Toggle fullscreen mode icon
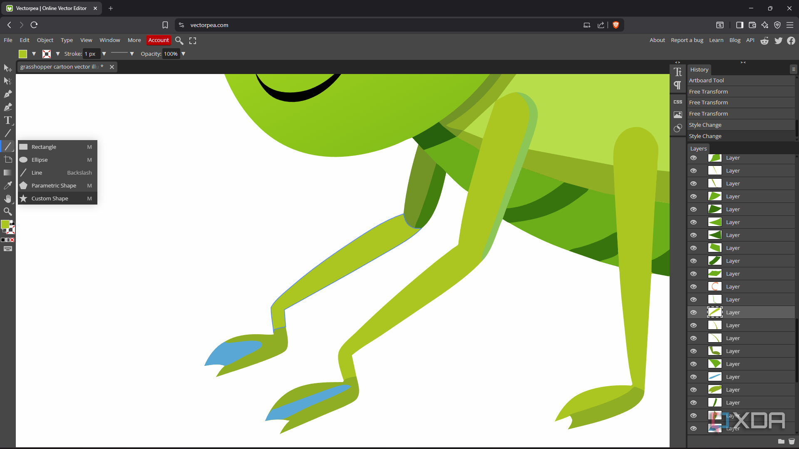 point(193,40)
